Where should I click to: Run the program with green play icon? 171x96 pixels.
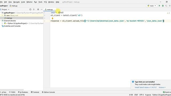click(160, 6)
